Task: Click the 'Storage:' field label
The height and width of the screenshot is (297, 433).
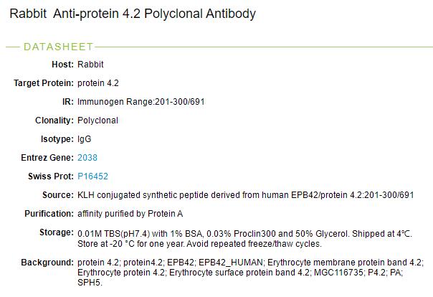Action: 54,233
